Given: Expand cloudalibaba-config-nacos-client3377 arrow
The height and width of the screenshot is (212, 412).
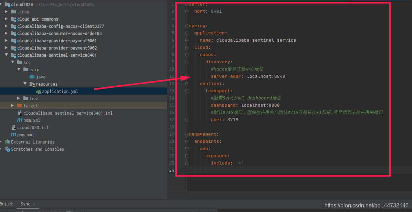Looking at the screenshot, I should [x=6, y=26].
